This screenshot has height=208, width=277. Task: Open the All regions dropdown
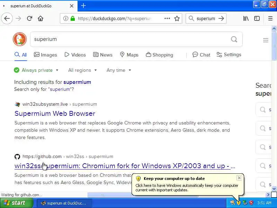coord(82,70)
